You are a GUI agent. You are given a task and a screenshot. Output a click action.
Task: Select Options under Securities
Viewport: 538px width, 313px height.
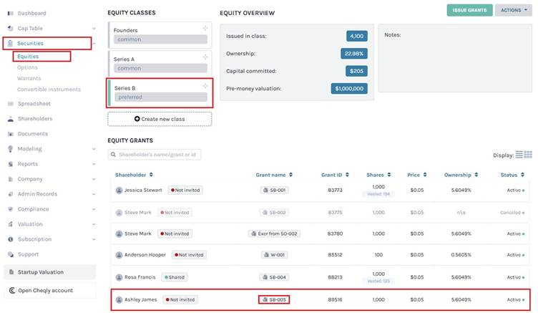click(27, 67)
